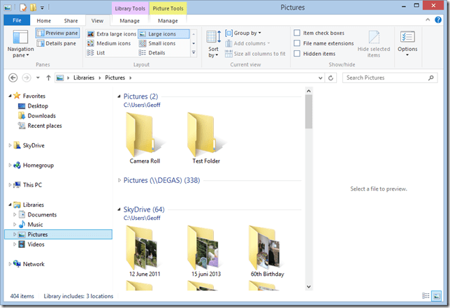Click the Search Pictures field
450x308 pixels.
pyautogui.click(x=390, y=78)
